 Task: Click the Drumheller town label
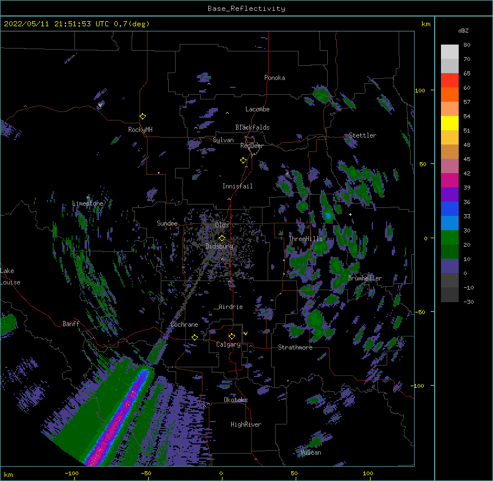click(365, 278)
